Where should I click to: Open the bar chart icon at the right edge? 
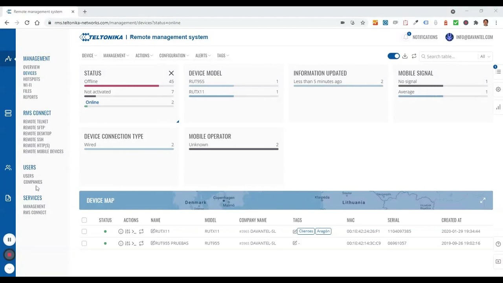(498, 107)
